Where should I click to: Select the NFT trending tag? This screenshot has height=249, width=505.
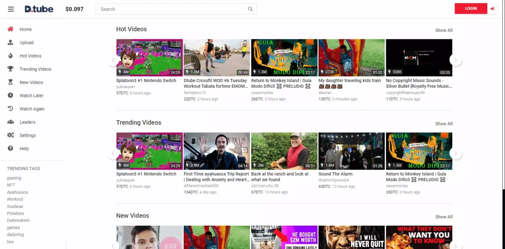click(x=11, y=185)
